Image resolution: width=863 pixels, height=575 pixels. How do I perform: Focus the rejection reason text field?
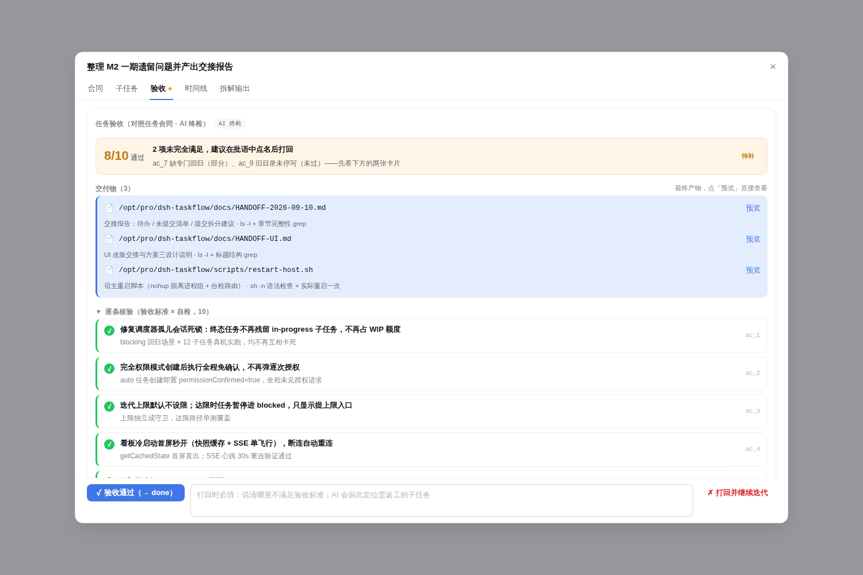(442, 500)
